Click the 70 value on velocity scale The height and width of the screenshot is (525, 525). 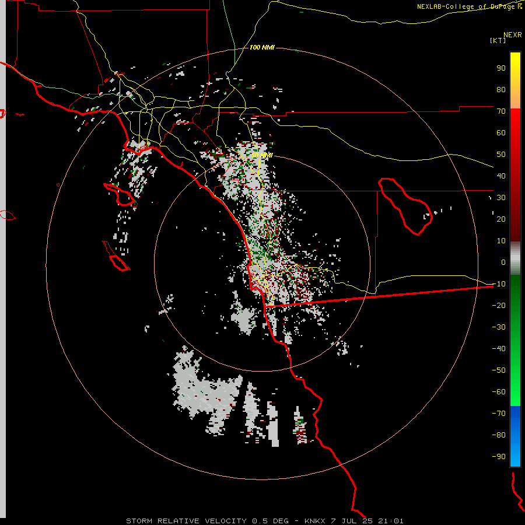click(x=501, y=111)
